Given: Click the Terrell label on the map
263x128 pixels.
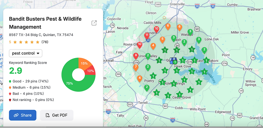Looking at the screenshot, I should 143,103.
